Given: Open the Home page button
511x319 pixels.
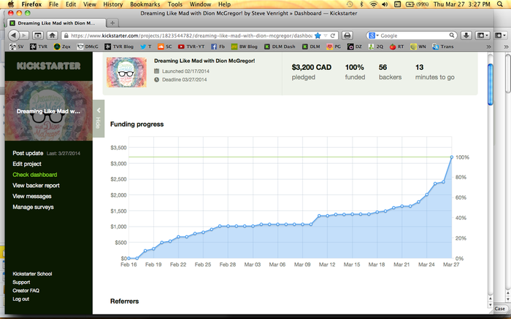Looking at the screenshot, I should pyautogui.click(x=52, y=36).
